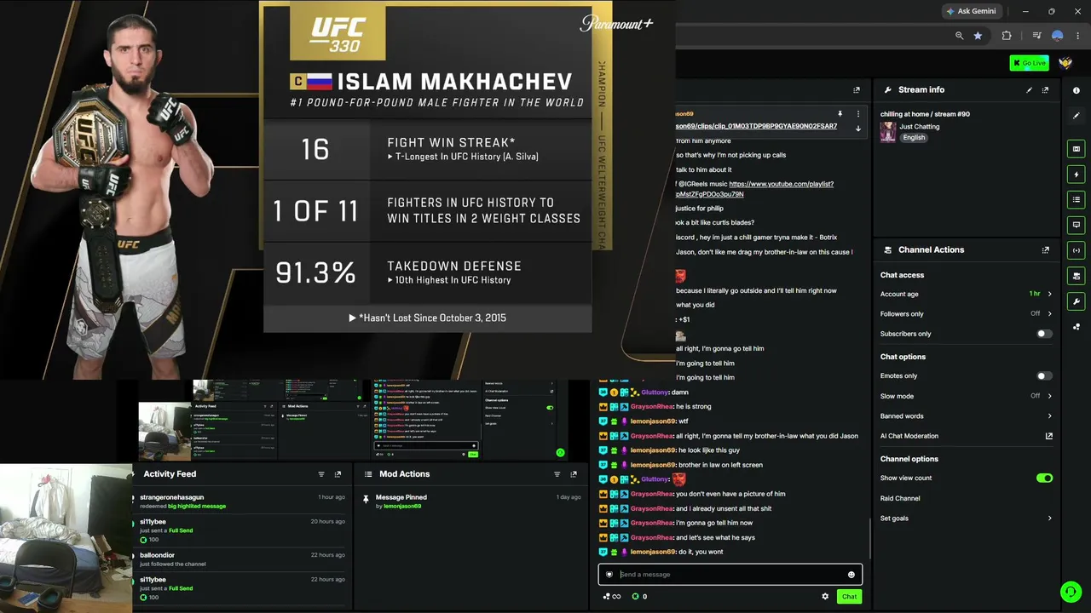This screenshot has width=1091, height=613.
Task: Click in the Send a message field
Action: point(730,575)
